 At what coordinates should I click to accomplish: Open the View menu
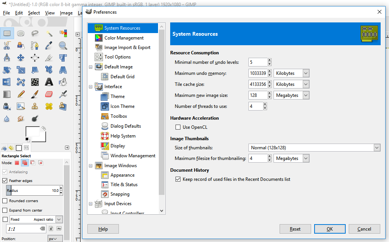(50, 13)
